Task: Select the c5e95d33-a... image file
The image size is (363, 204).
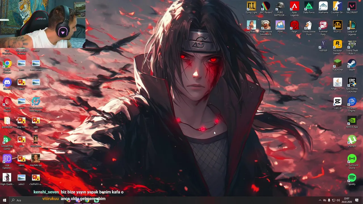Action: [36, 179]
